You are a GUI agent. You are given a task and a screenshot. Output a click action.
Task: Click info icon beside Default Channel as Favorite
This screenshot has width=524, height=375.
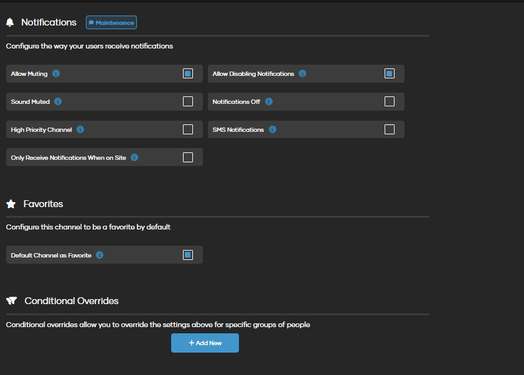pyautogui.click(x=100, y=255)
